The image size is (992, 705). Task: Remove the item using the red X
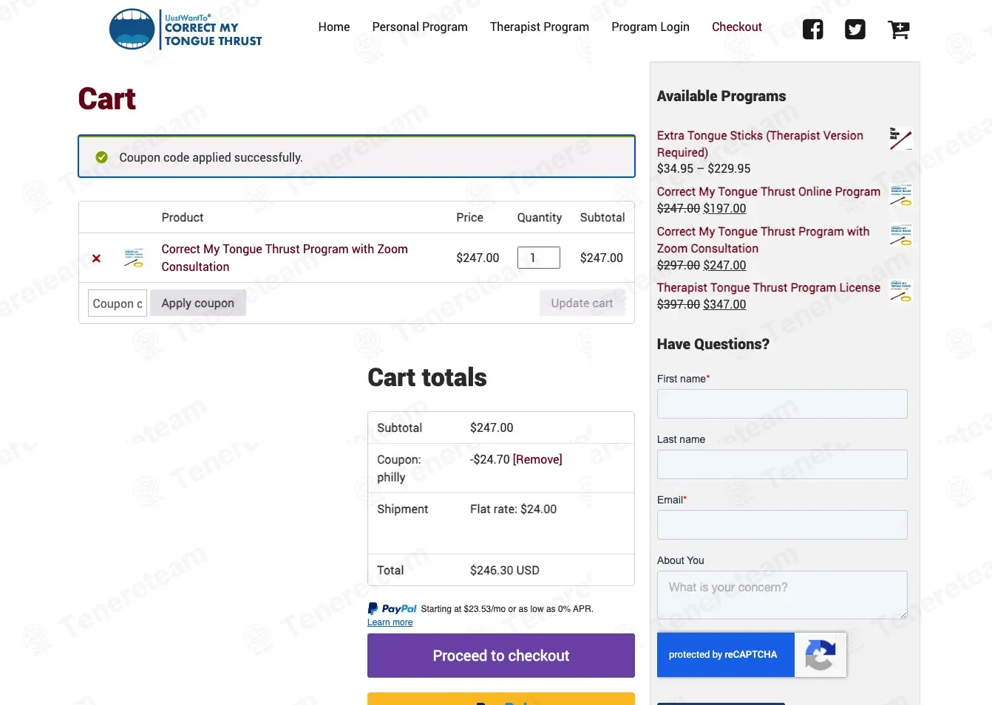point(96,258)
